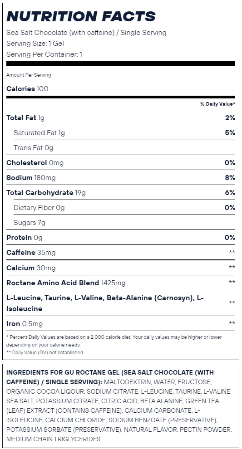
Task: Click the Daily Value not established footnote
Action: point(45,352)
